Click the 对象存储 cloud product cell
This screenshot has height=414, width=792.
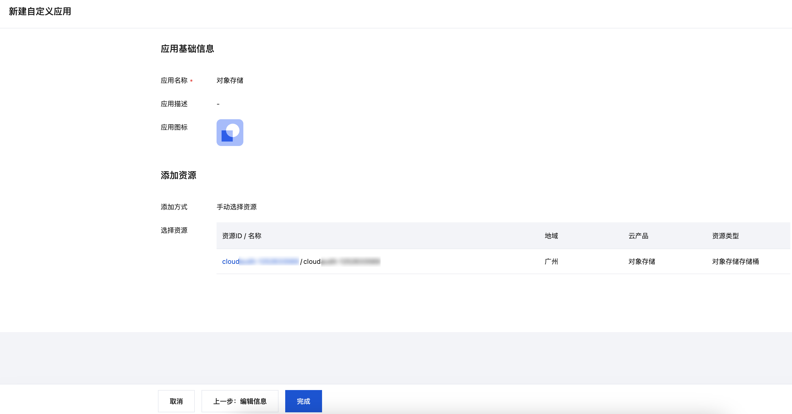pyautogui.click(x=642, y=262)
